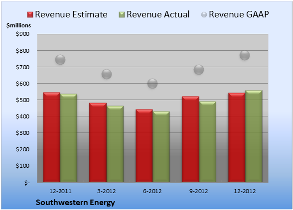Viewport: 293px width, 210px height.
Task: Click the green Revenue Actual legend swatch
Action: (x=122, y=15)
